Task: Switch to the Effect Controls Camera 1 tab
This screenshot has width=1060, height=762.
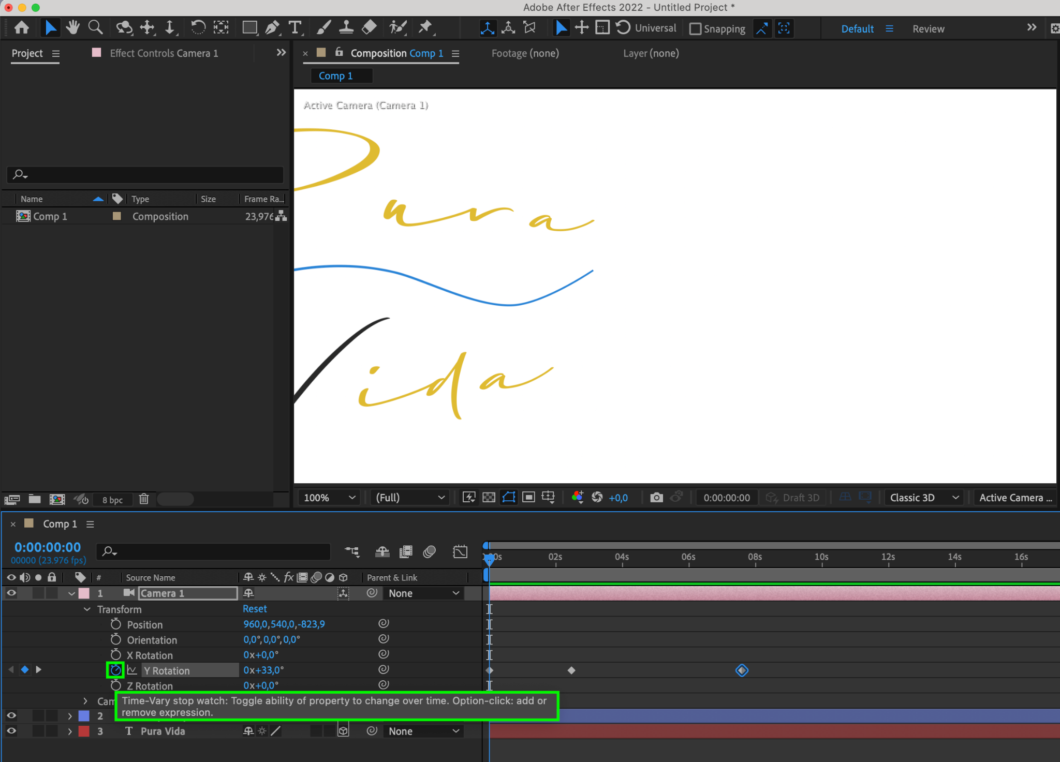Action: (164, 53)
